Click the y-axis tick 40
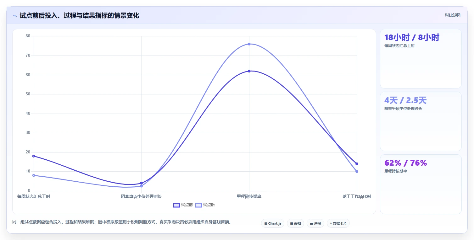 pyautogui.click(x=28, y=114)
